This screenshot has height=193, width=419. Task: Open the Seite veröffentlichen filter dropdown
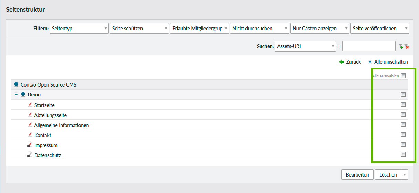[380, 29]
